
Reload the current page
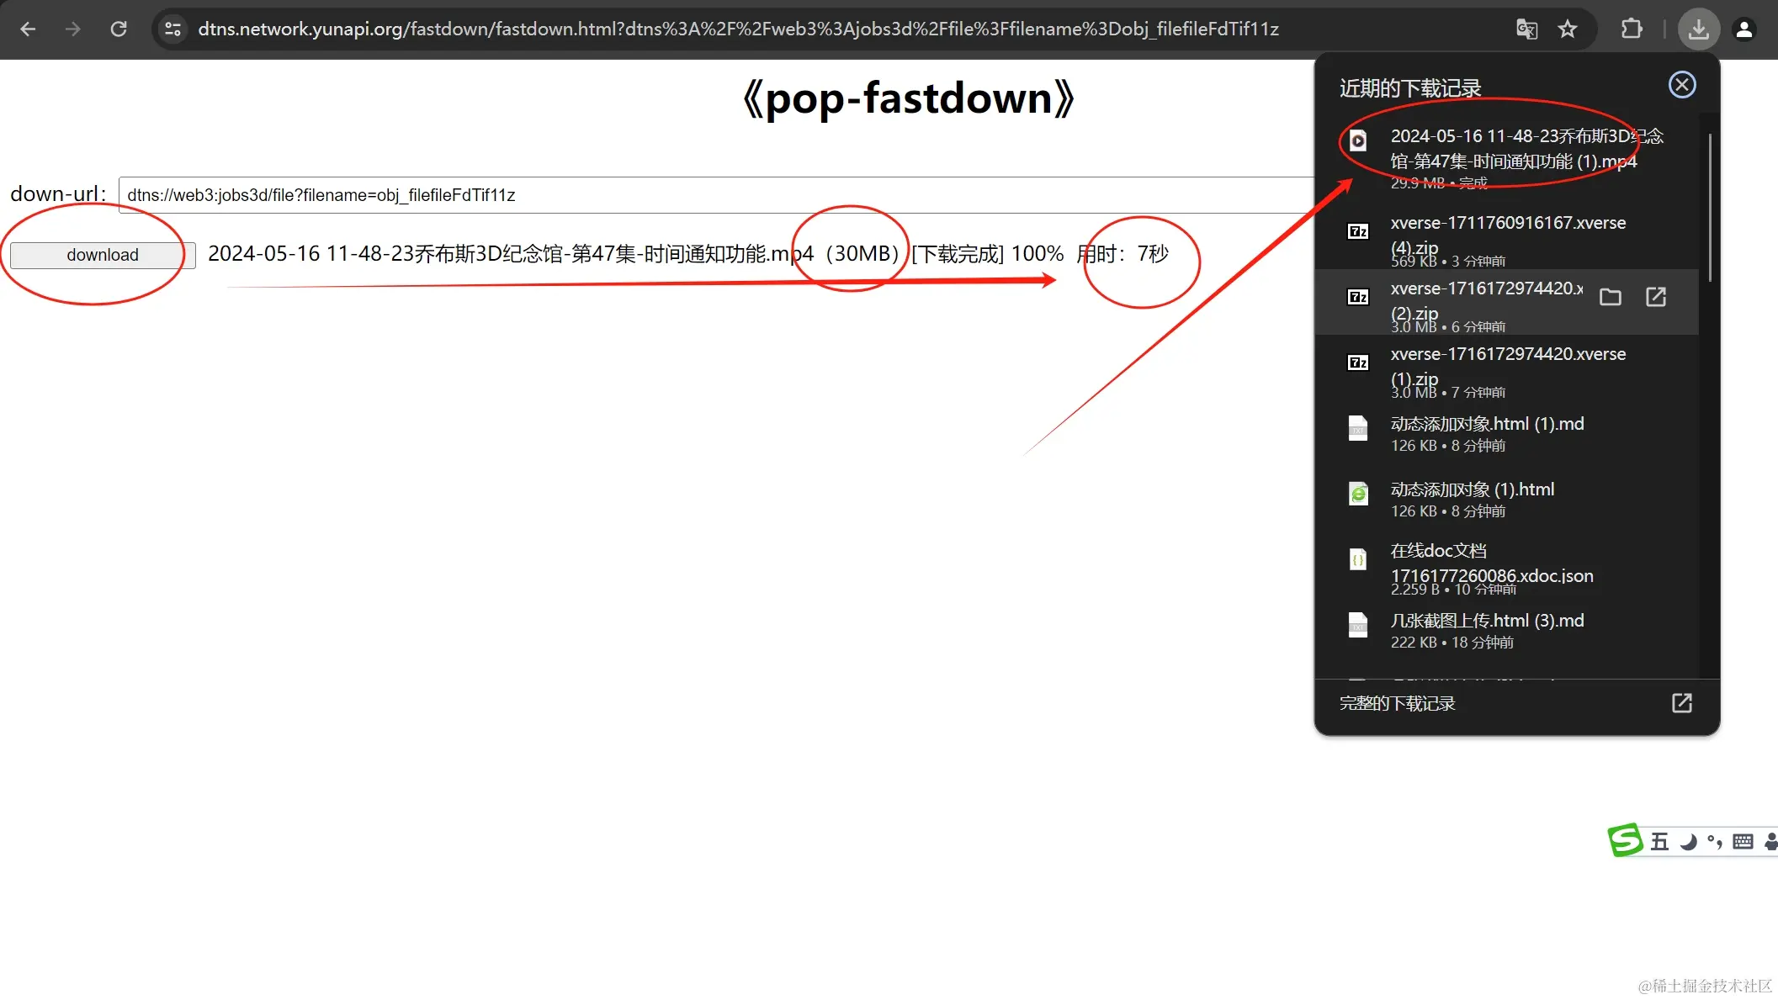click(x=119, y=29)
